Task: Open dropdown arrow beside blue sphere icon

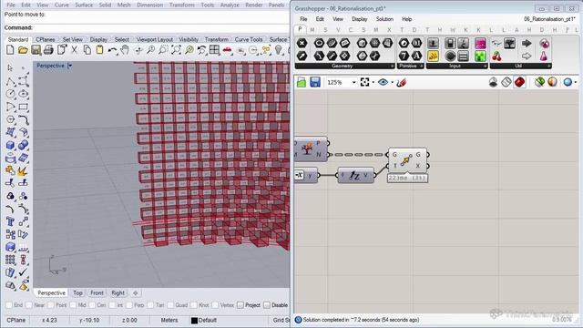Action: point(576,82)
